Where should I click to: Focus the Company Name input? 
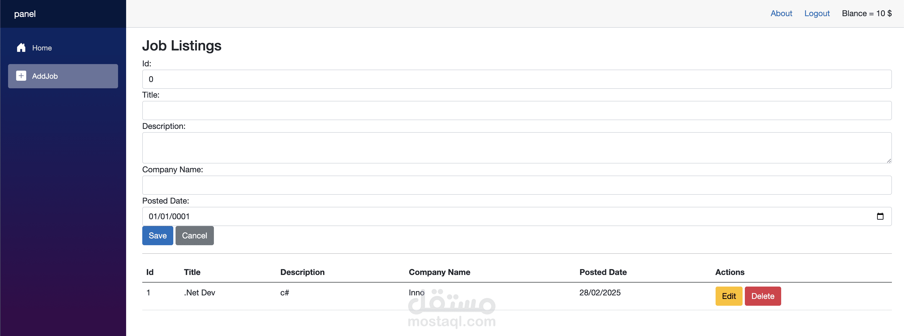click(516, 185)
